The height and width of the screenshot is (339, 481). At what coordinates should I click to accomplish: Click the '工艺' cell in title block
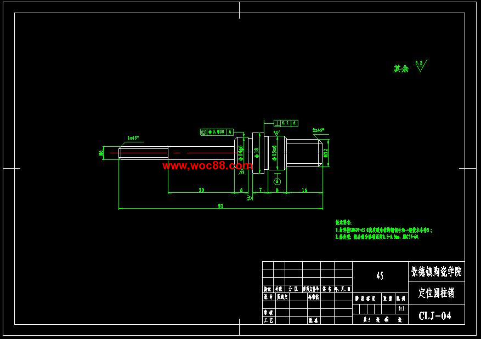pos(268,320)
